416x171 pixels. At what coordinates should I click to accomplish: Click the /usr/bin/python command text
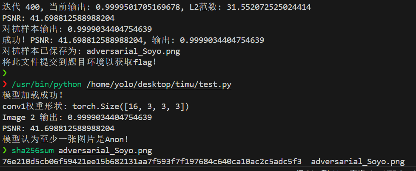[47, 84]
